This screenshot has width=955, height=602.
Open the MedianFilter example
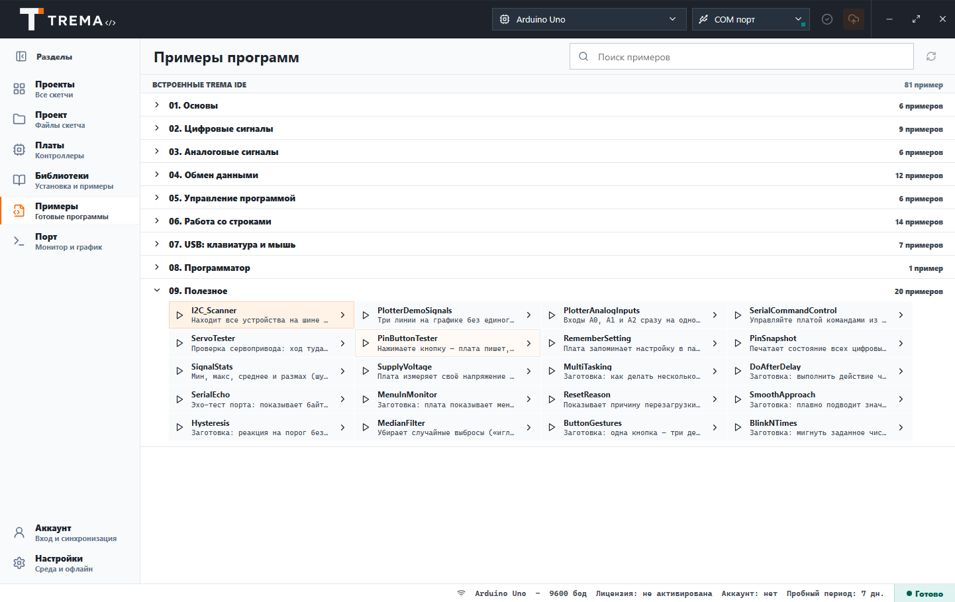448,428
